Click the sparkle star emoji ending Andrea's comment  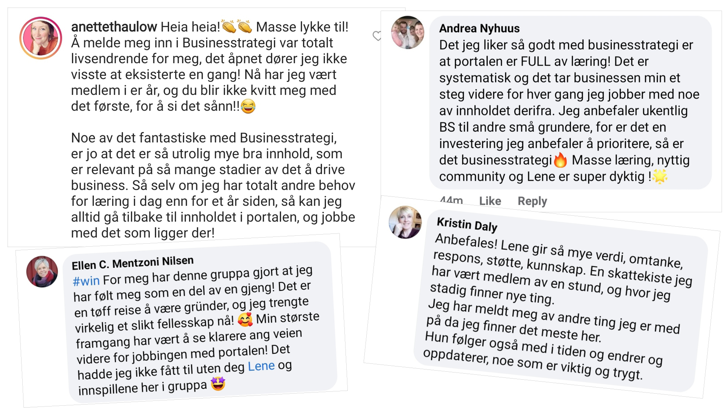[x=660, y=176]
